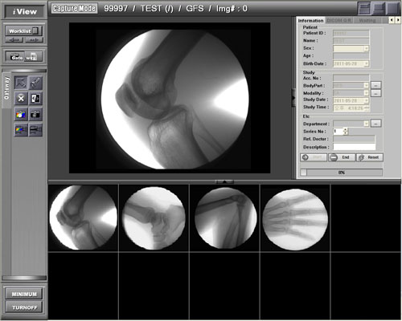The width and height of the screenshot is (402, 321).
Task: Select the arrow pointer tool icon
Action: [x=21, y=83]
